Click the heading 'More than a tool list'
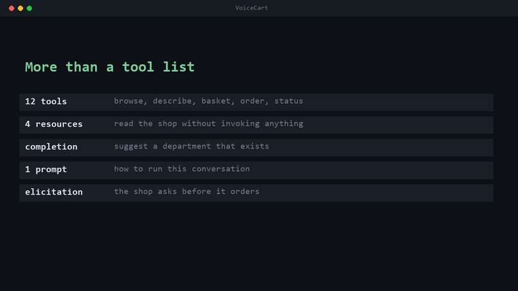The height and width of the screenshot is (291, 518). tap(110, 67)
